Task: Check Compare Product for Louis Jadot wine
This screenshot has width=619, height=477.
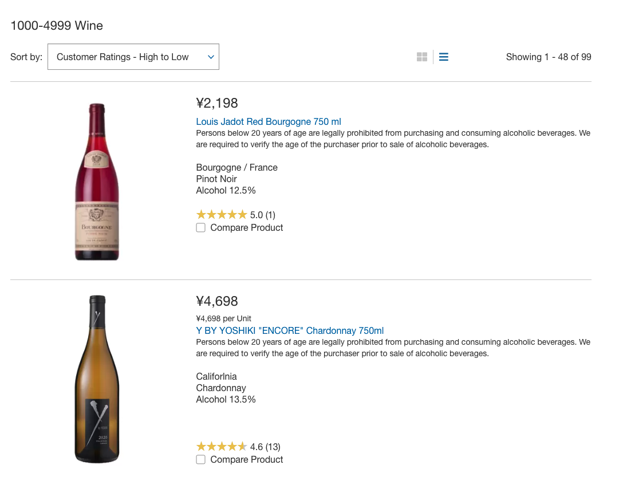Action: click(200, 228)
